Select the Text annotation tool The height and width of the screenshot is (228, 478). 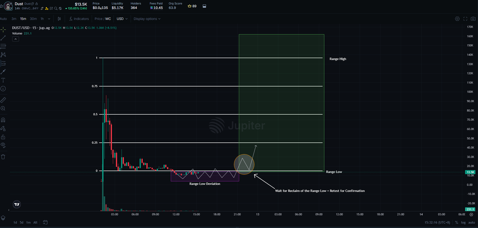pyautogui.click(x=3, y=80)
